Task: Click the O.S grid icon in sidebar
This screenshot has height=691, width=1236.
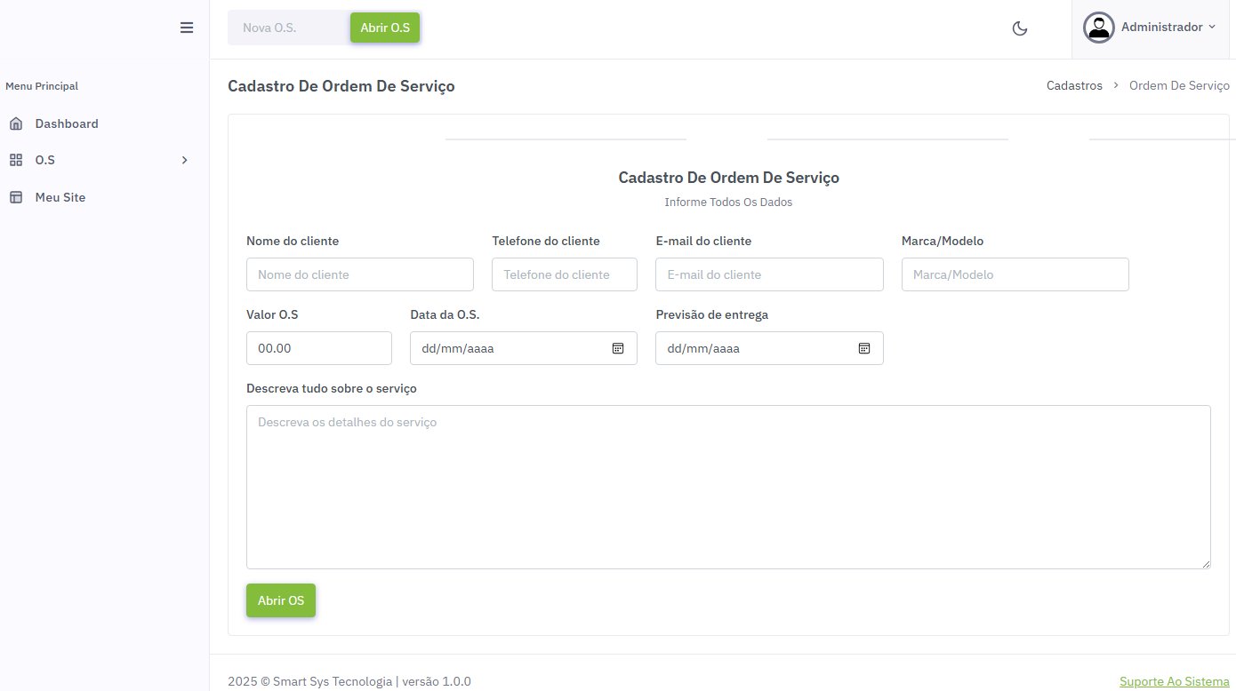Action: click(x=16, y=160)
